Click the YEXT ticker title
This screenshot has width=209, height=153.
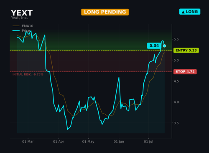(x=22, y=13)
